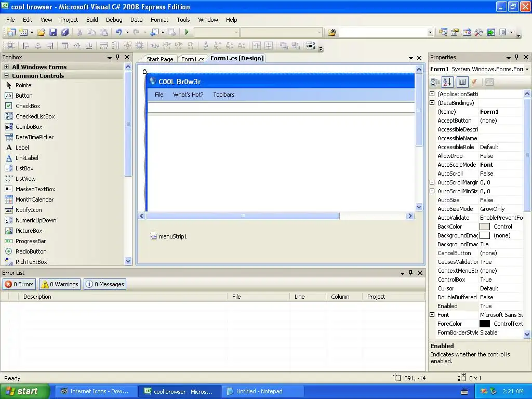Image resolution: width=532 pixels, height=399 pixels.
Task: Click the Windows start button
Action: (24, 391)
